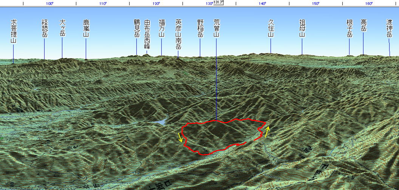Click the 求菩提山 mountain label
Screen dimensions: 399x190
pos(14,32)
